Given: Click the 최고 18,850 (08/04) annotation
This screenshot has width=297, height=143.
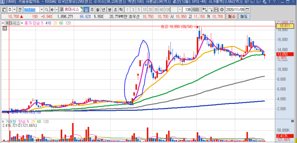Looking at the screenshot, I should (176, 27).
